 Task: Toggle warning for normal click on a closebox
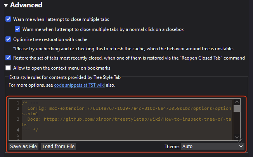click(17, 29)
